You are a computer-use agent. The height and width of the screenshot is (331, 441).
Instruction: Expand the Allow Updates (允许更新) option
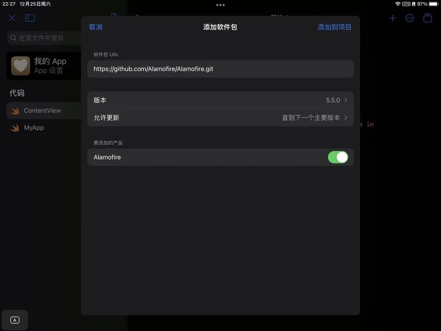click(220, 118)
